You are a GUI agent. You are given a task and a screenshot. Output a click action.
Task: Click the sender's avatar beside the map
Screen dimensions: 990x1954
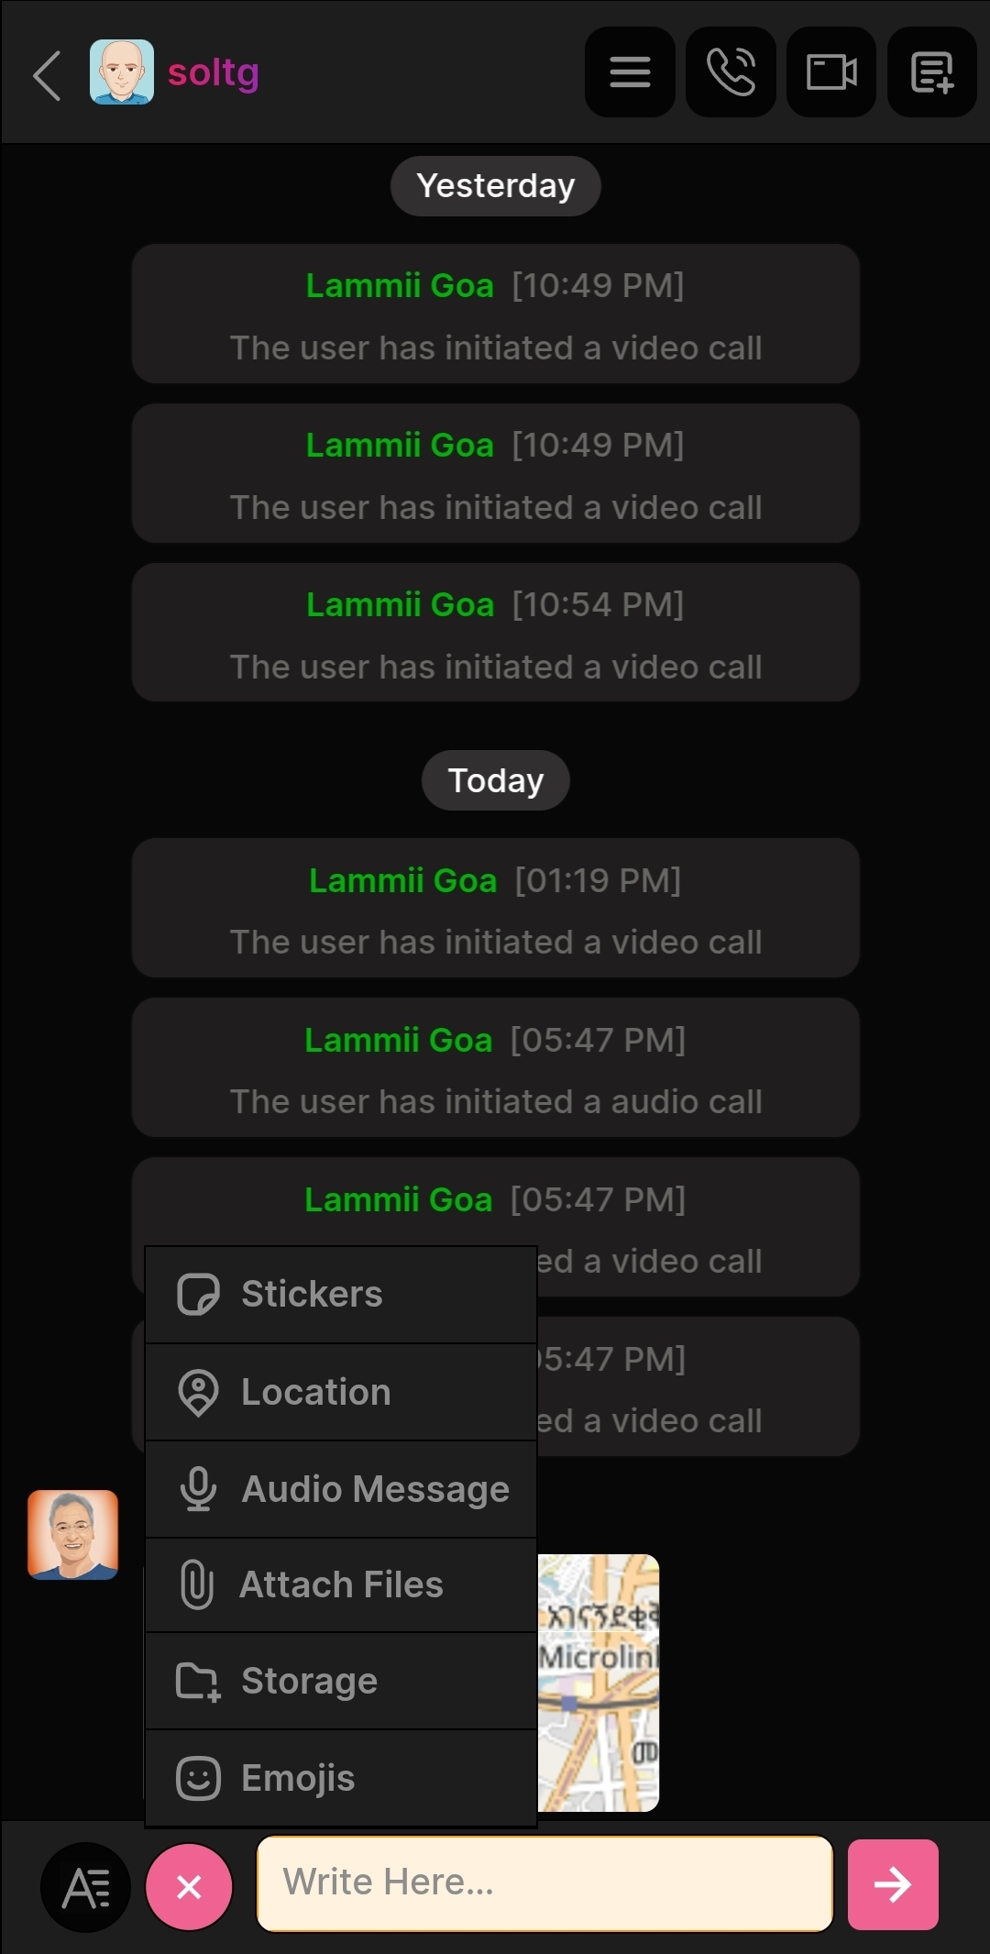pos(73,1535)
